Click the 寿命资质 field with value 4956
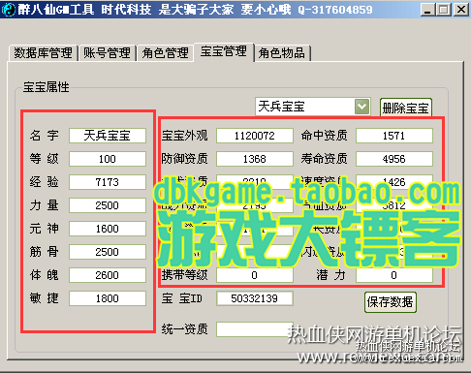 coord(394,159)
